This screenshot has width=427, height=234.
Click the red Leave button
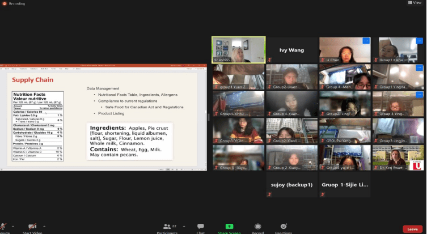point(412,229)
